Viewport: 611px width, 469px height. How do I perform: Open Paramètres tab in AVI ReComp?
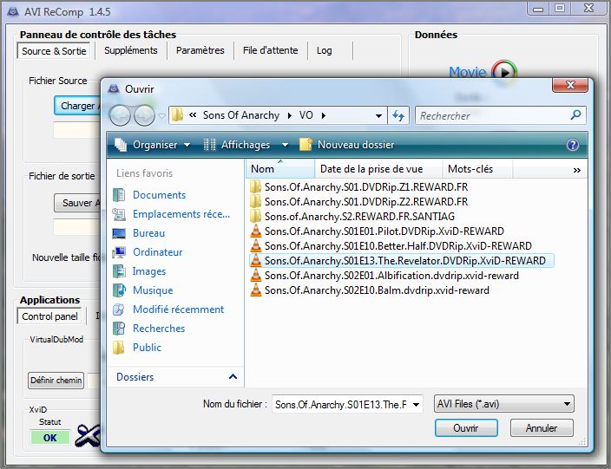pos(200,50)
